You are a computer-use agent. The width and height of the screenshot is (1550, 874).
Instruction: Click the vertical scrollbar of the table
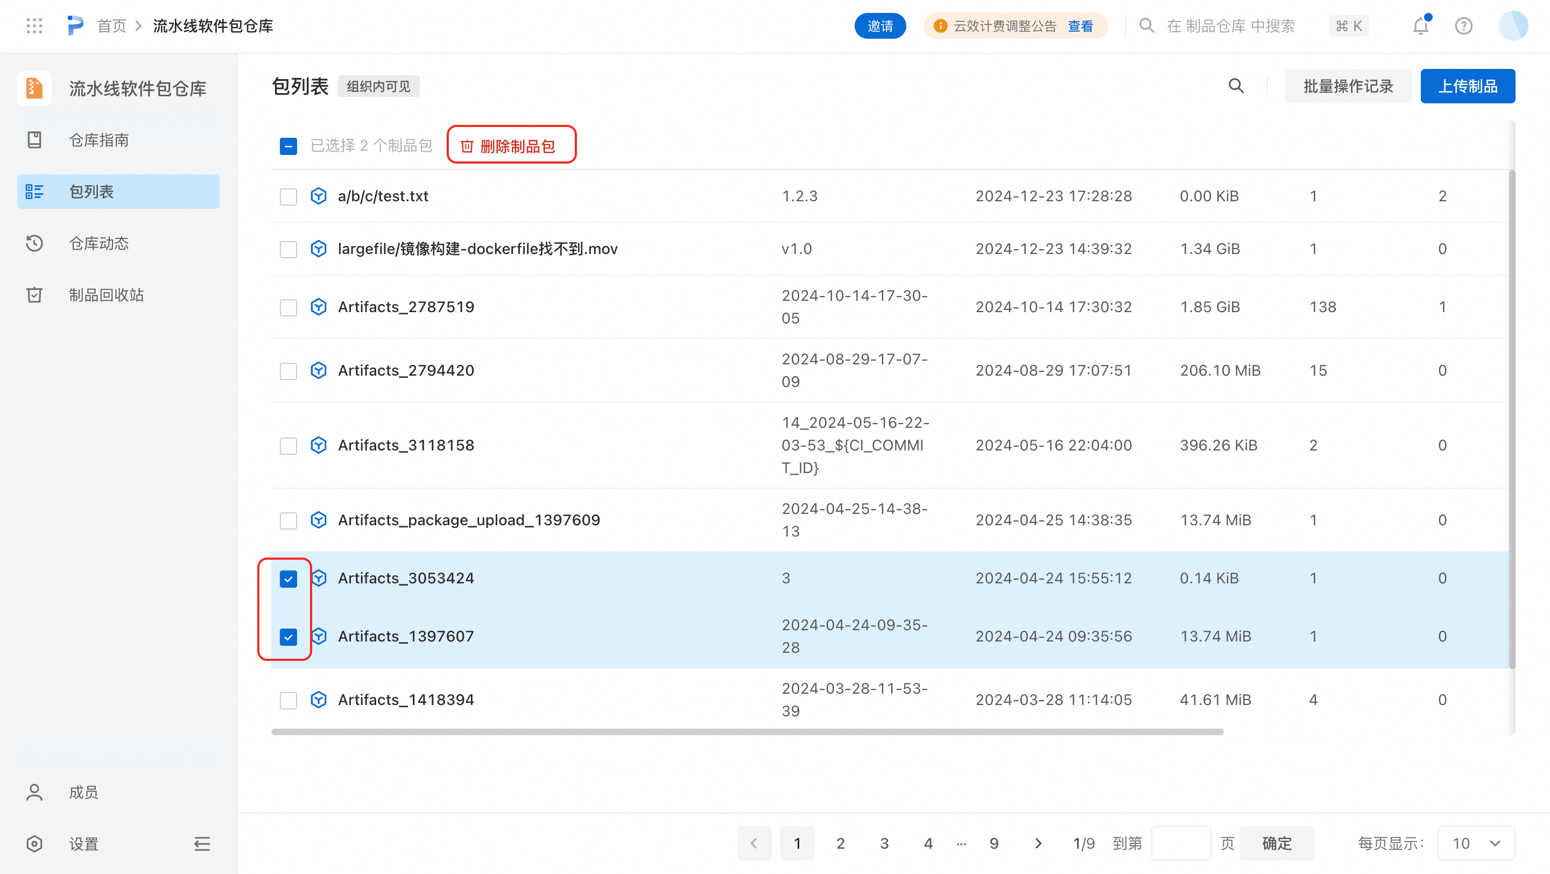1511,419
